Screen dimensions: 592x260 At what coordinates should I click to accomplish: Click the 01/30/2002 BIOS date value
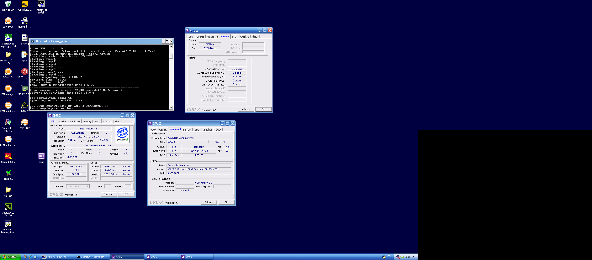pos(199,173)
